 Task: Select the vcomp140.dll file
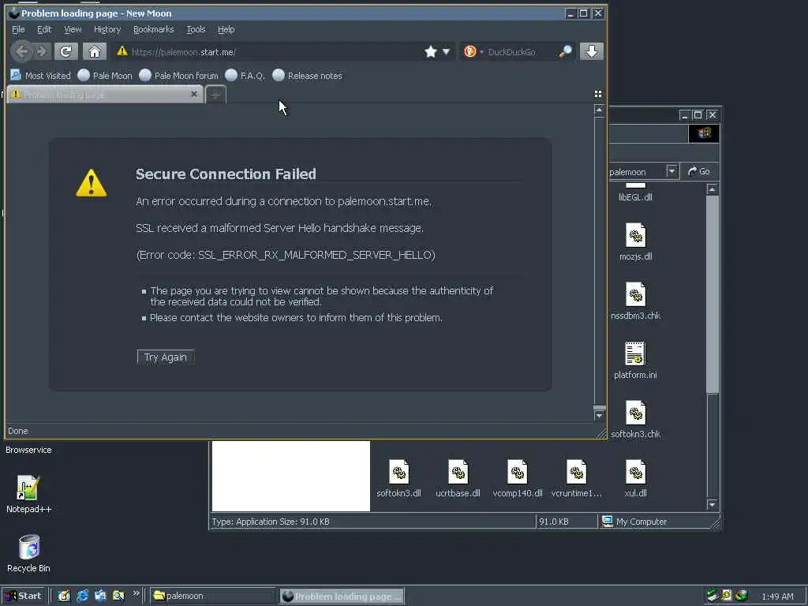pyautogui.click(x=518, y=479)
